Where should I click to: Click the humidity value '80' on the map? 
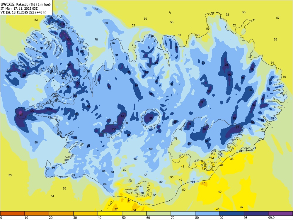click(161, 182)
